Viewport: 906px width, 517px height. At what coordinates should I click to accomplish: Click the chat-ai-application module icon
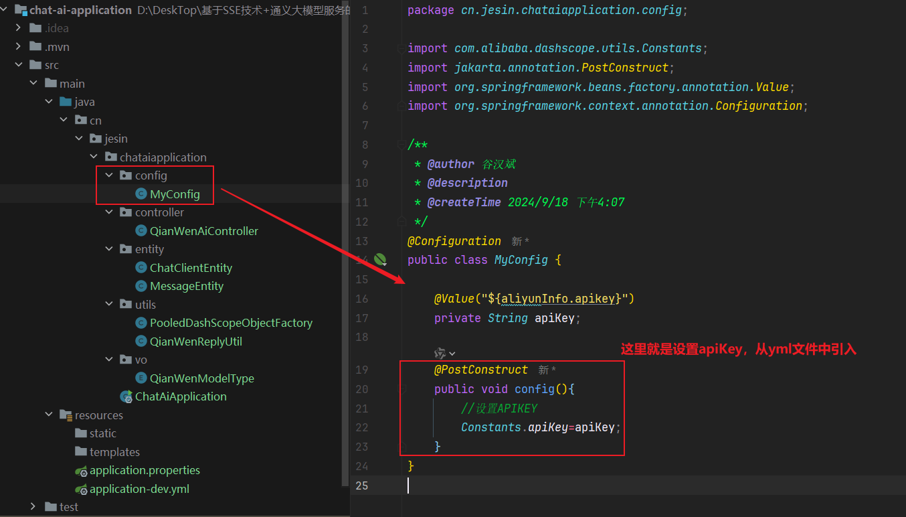coord(20,10)
